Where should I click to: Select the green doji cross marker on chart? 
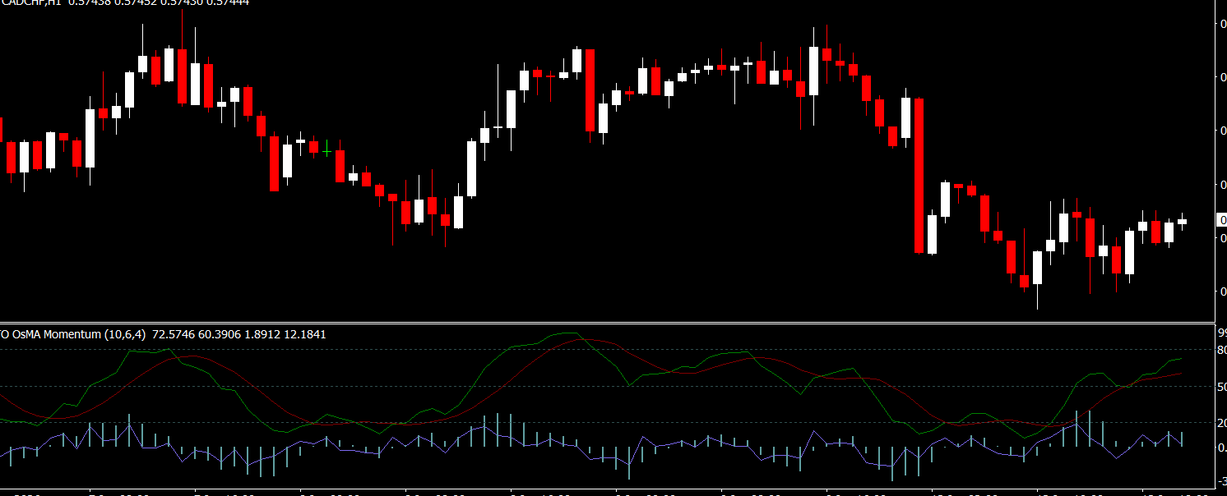(x=326, y=152)
